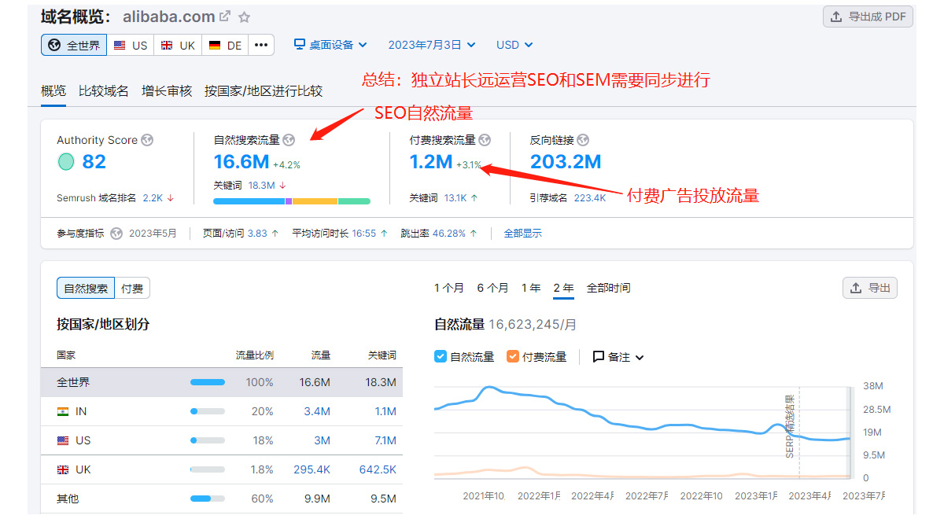
Task: Select the 其他 row in country table
Action: coord(222,499)
